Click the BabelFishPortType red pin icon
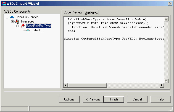 (x=23, y=26)
